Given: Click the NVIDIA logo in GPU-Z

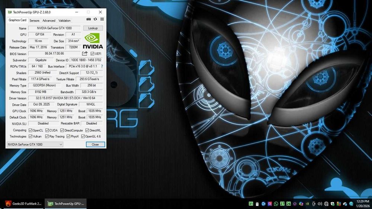Looking at the screenshot, I should coord(93,41).
